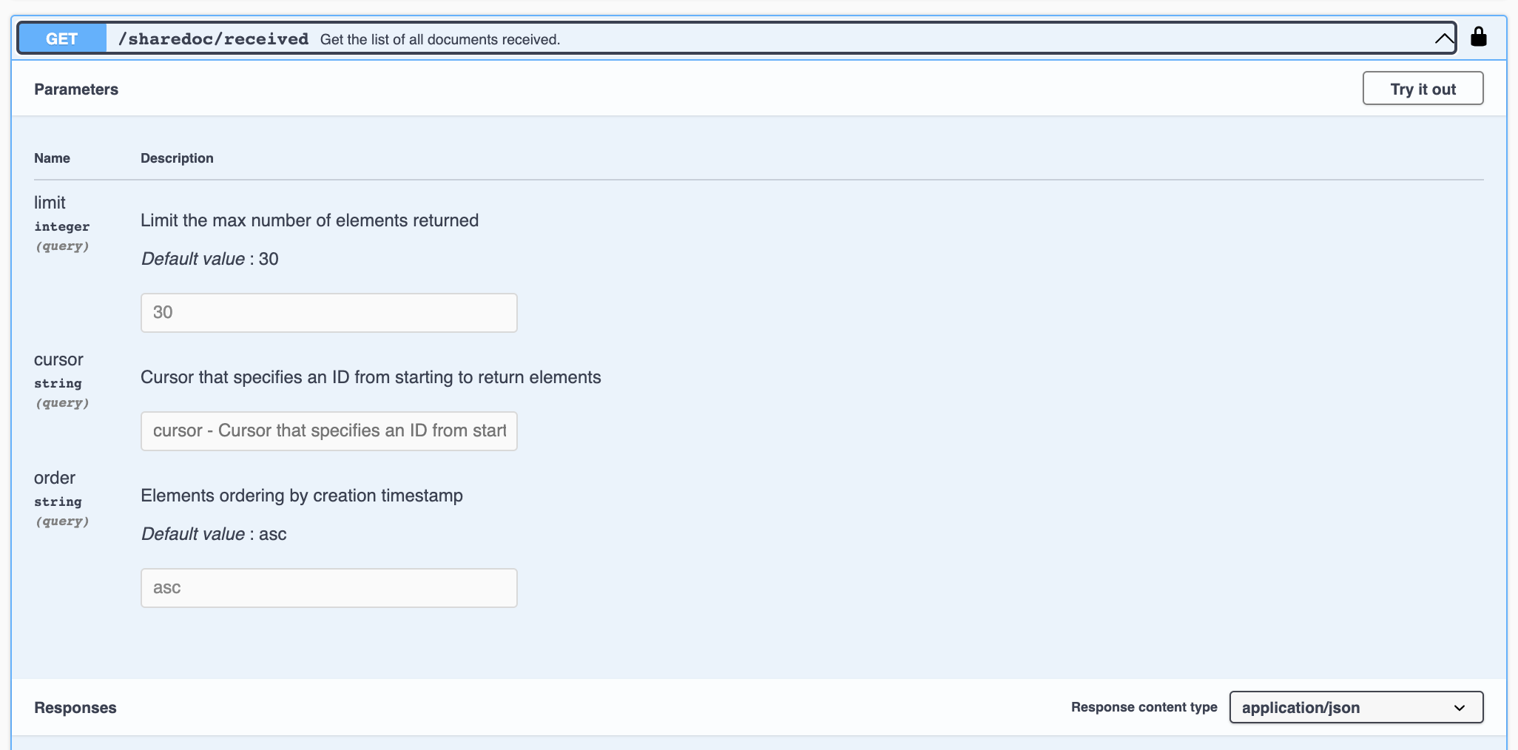Click the Parameters section heading
The width and height of the screenshot is (1518, 750).
pyautogui.click(x=76, y=89)
